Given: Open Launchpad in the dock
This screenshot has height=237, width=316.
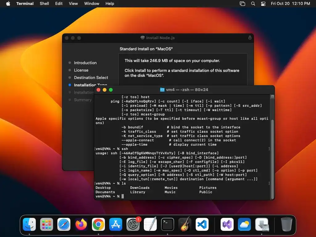Looking at the screenshot, I should 47,224.
